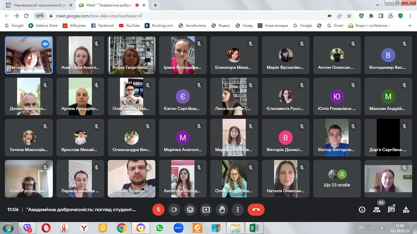Viewport: 417px width, 234px height.
Task: Bookmark this page with the star icon
Action: [x=349, y=16]
